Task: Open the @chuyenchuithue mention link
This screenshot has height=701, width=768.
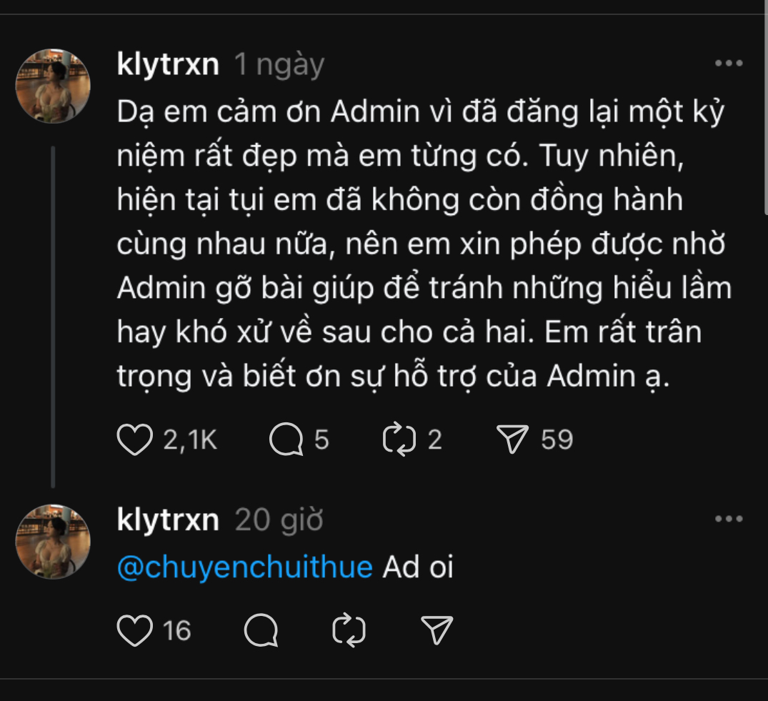Action: (x=244, y=567)
